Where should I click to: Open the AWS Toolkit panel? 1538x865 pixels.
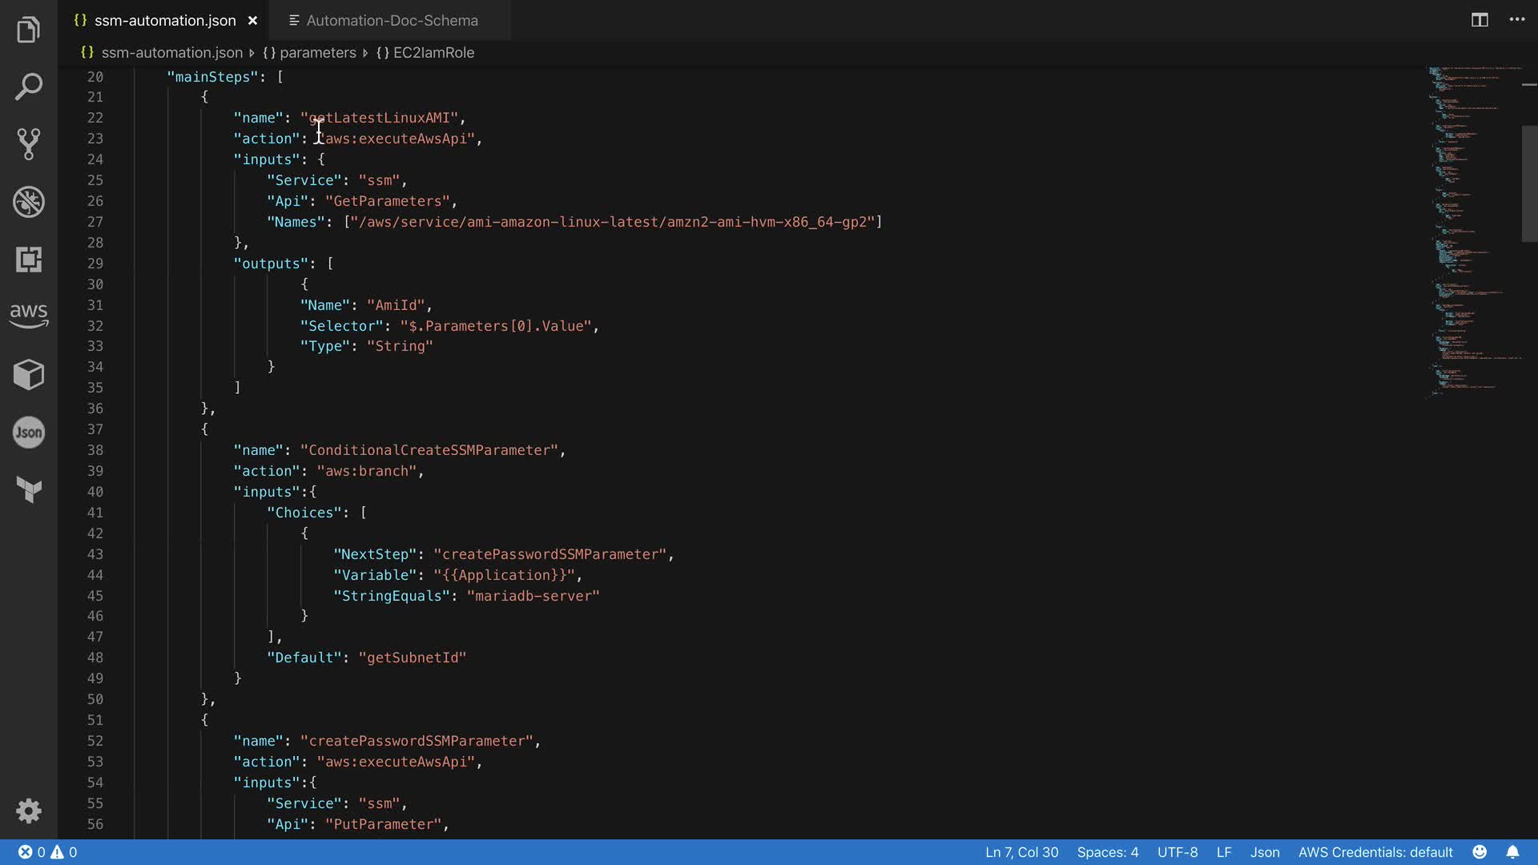[x=28, y=316]
